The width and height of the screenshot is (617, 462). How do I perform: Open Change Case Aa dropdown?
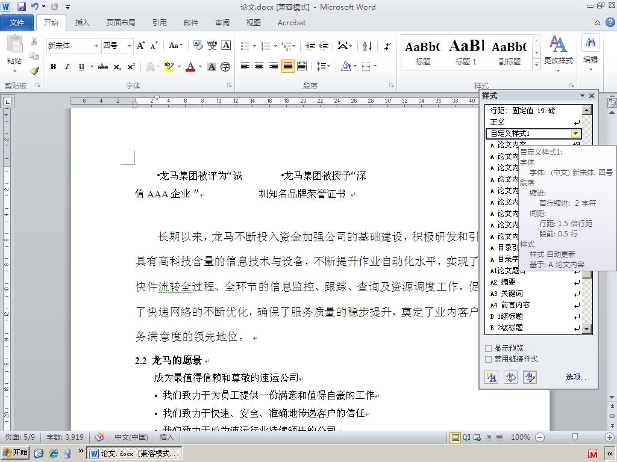click(175, 46)
